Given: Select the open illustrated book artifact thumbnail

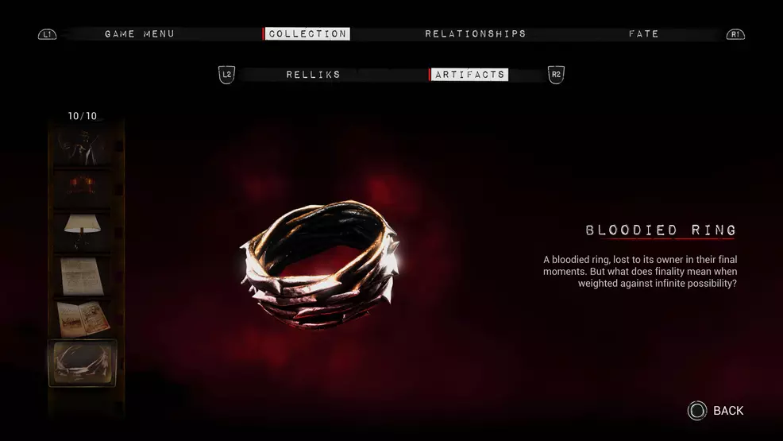Looking at the screenshot, I should point(83,319).
